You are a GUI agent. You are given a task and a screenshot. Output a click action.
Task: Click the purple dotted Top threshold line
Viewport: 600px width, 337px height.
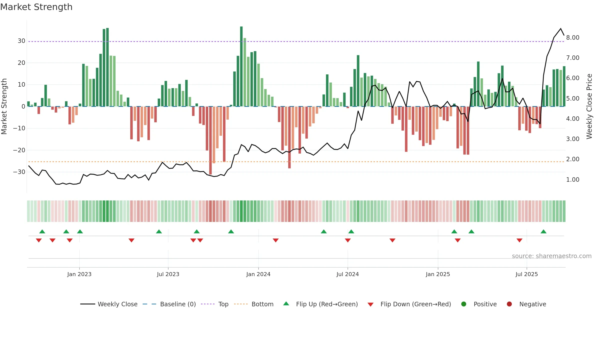click(296, 41)
